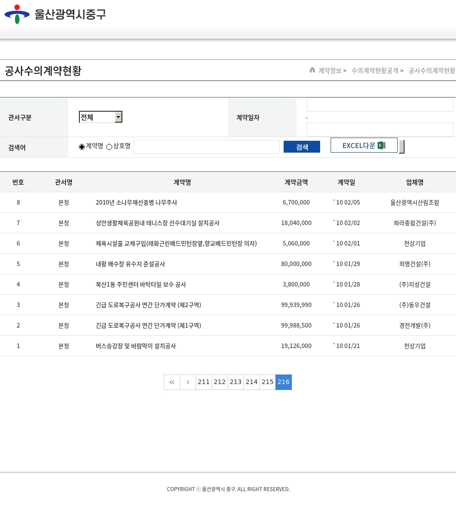Viewport: 456px width, 518px height.
Task: Click the home icon in breadcrumb
Action: coord(312,70)
